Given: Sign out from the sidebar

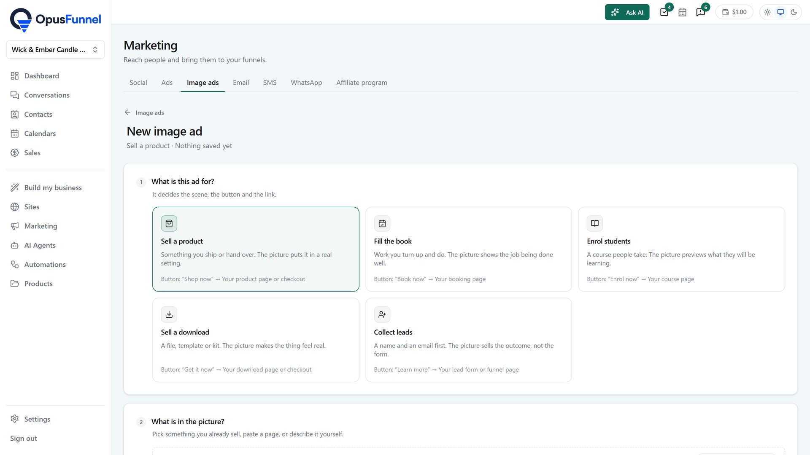Looking at the screenshot, I should click(x=24, y=438).
